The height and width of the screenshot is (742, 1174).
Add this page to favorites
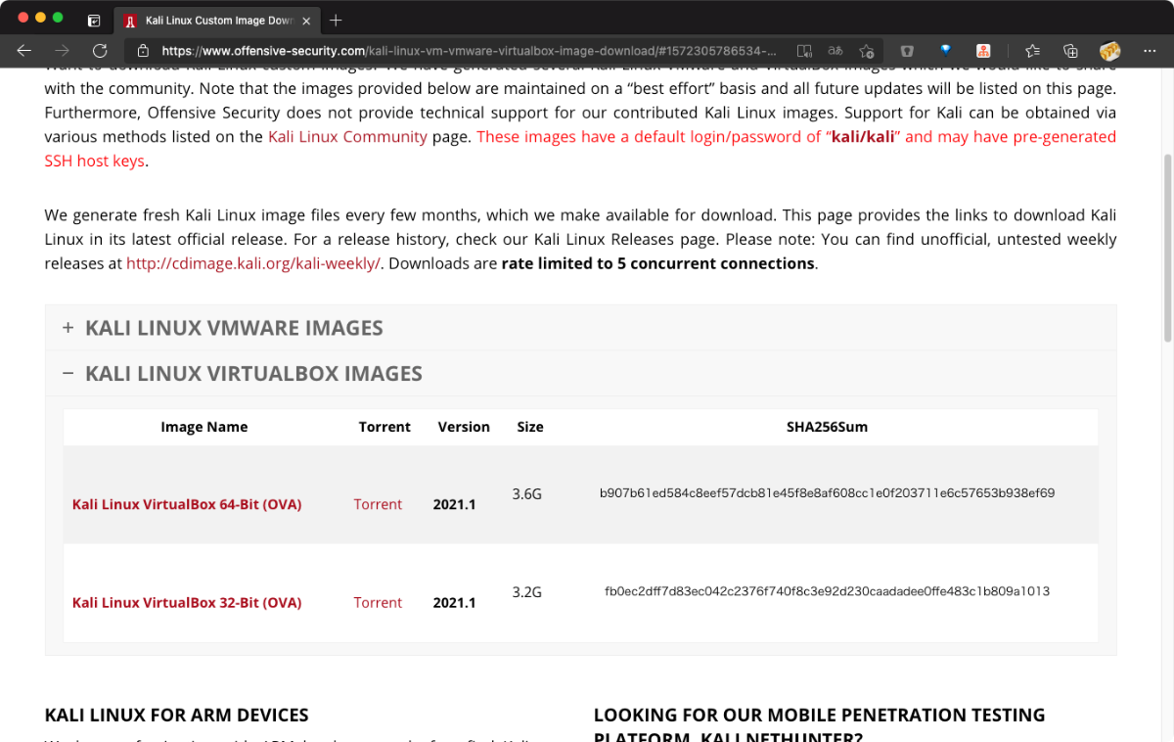tap(866, 51)
